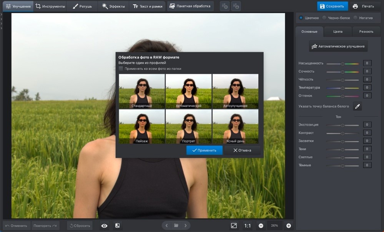This screenshot has height=232, width=384.
Task: Open folder icon in bottom navigation
Action: pos(176,225)
